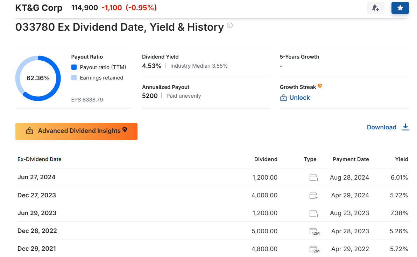Click the Yield column header
The image size is (417, 257).
pos(402,159)
